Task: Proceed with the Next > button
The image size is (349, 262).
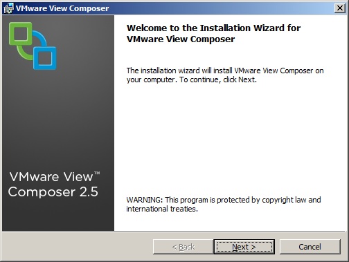Action: [x=244, y=247]
